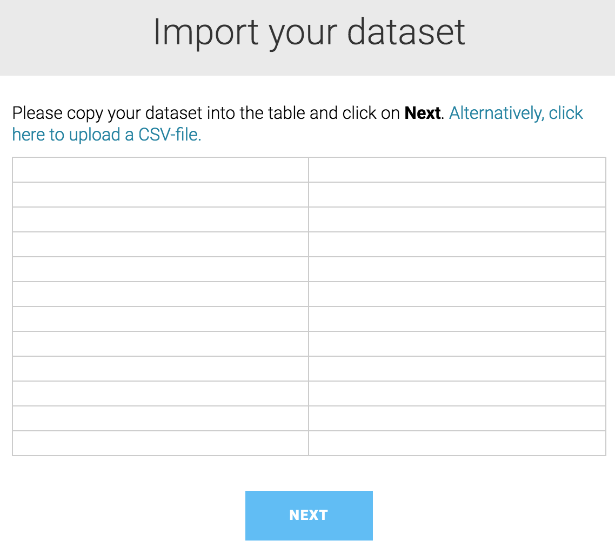
Task: Focus the last row, left column cell
Action: (161, 443)
